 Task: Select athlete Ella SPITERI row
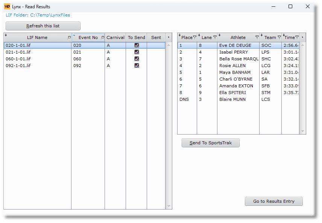(x=238, y=93)
